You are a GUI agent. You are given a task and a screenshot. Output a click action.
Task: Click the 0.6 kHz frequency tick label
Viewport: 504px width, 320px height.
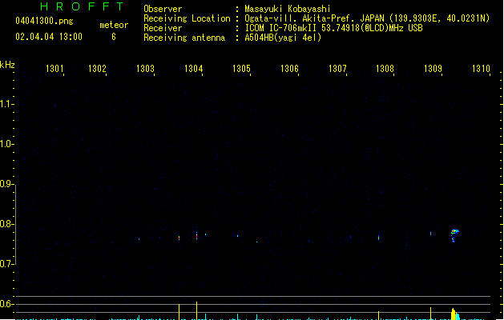pyautogui.click(x=6, y=304)
